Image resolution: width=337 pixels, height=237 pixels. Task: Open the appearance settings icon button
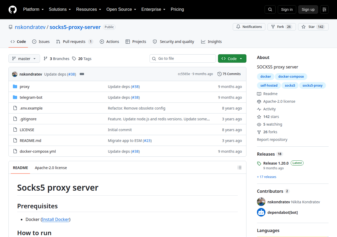[324, 9]
